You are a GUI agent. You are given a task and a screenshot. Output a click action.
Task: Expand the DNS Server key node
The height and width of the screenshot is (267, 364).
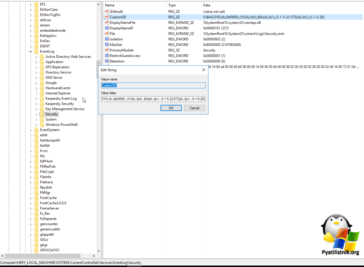pos(36,78)
